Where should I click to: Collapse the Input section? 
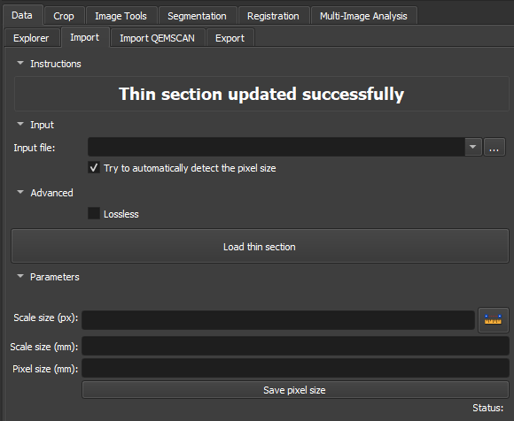(20, 125)
